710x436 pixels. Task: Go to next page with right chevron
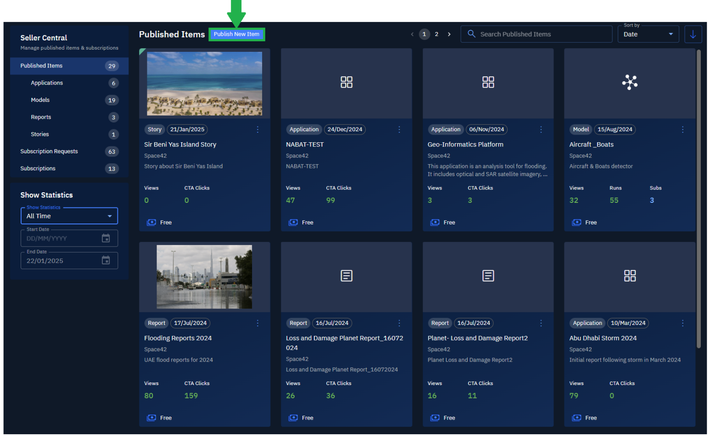pyautogui.click(x=449, y=34)
